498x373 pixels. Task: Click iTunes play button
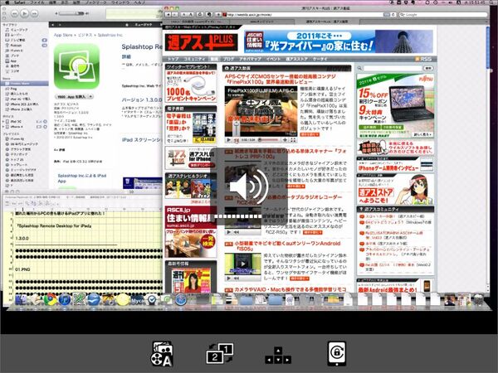pyautogui.click(x=24, y=13)
